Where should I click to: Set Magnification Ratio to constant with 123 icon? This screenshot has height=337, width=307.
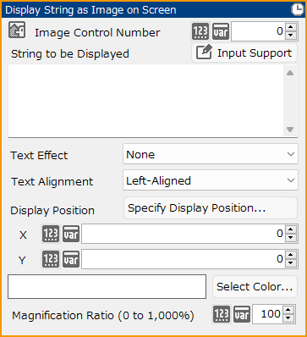[x=222, y=314]
